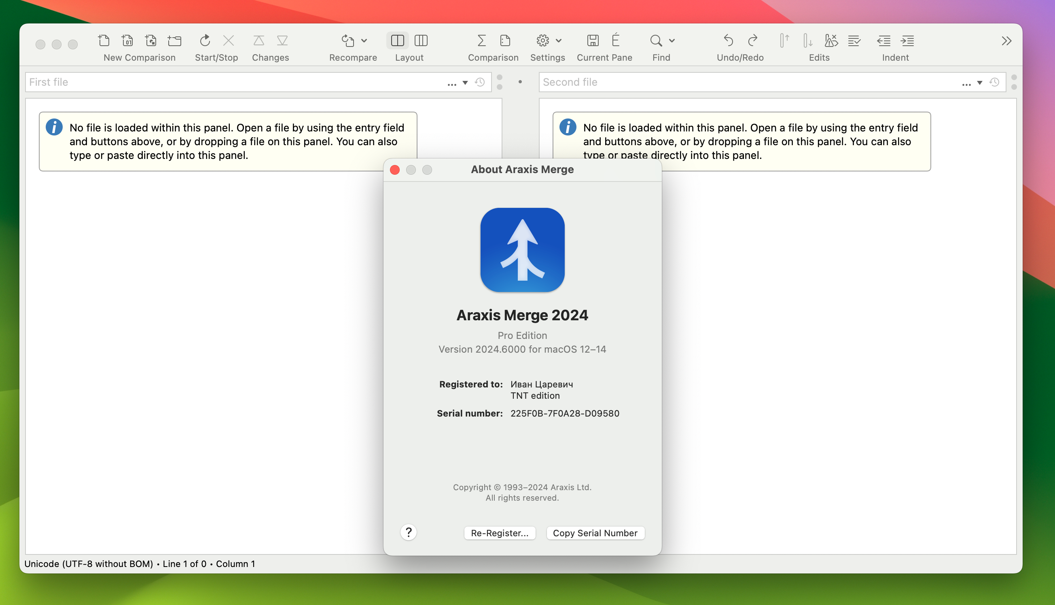The height and width of the screenshot is (605, 1055).
Task: Toggle the Undo action
Action: click(728, 40)
